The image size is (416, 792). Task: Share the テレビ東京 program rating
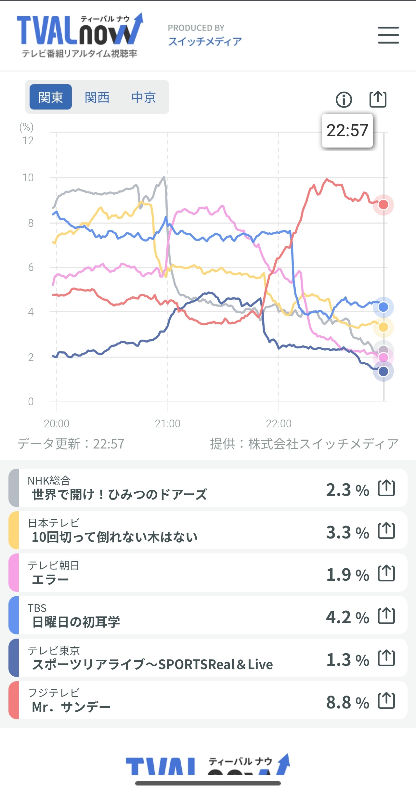tap(386, 658)
